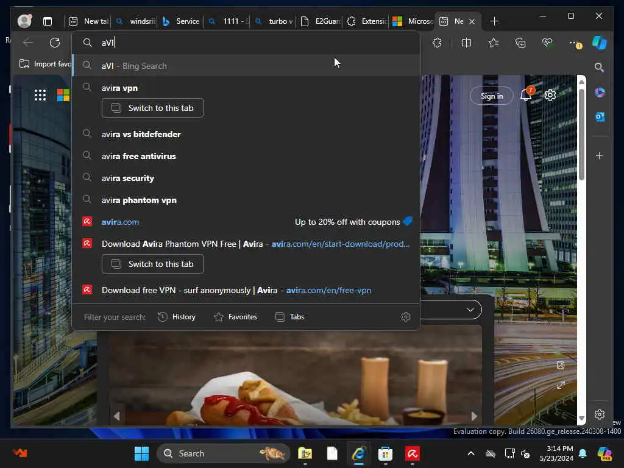Screen dimensions: 624x468
Task: Toggle the Split screen toolbar icon
Action: [x=466, y=43]
